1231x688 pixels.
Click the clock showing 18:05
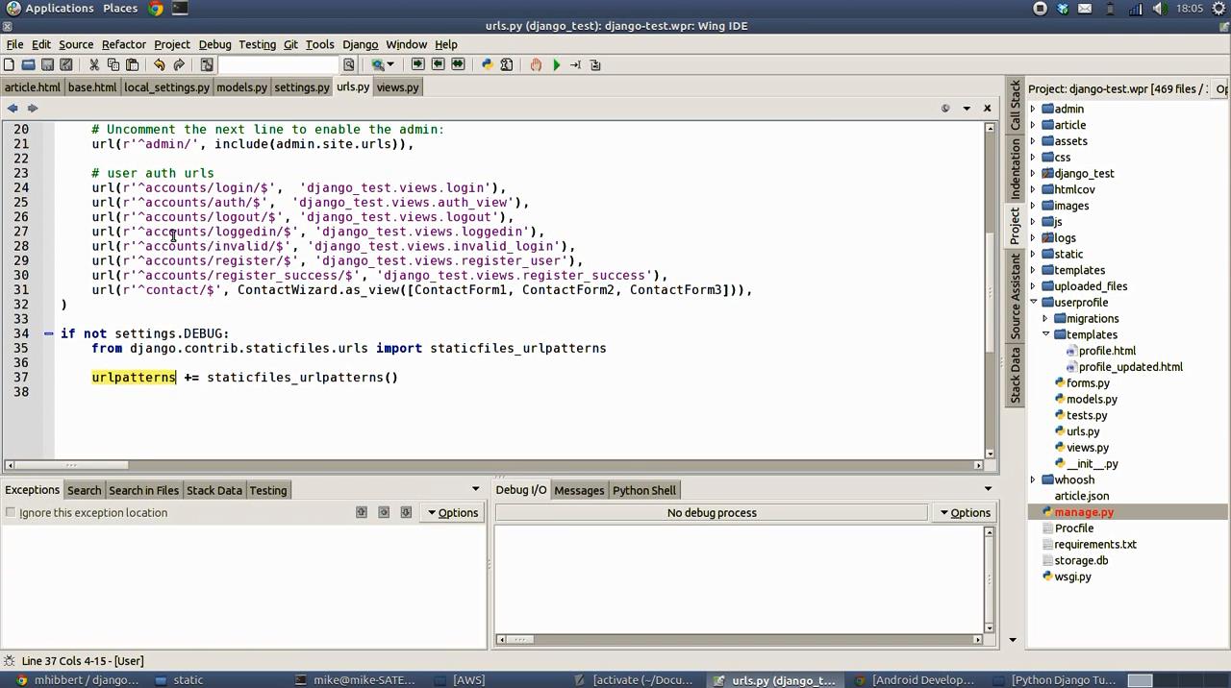point(1190,9)
